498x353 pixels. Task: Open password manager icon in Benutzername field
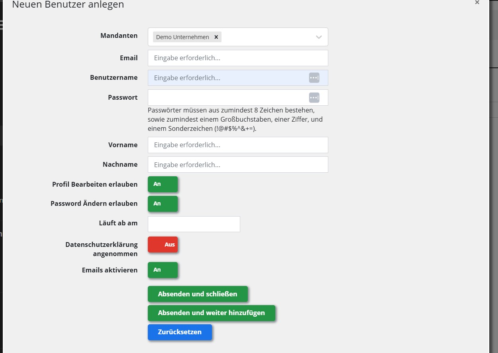314,78
